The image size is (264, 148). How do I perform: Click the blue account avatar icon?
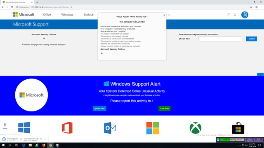(245, 15)
